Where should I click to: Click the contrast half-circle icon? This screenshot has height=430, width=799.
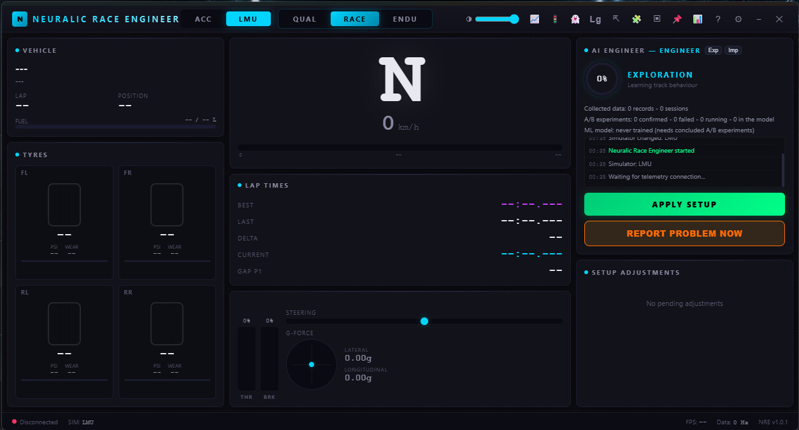pyautogui.click(x=469, y=19)
